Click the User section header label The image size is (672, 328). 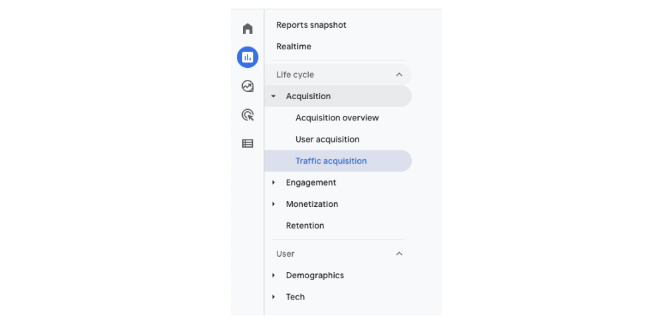(285, 254)
